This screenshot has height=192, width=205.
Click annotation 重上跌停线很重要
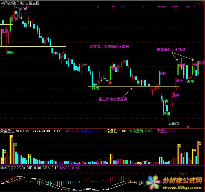tap(113, 99)
